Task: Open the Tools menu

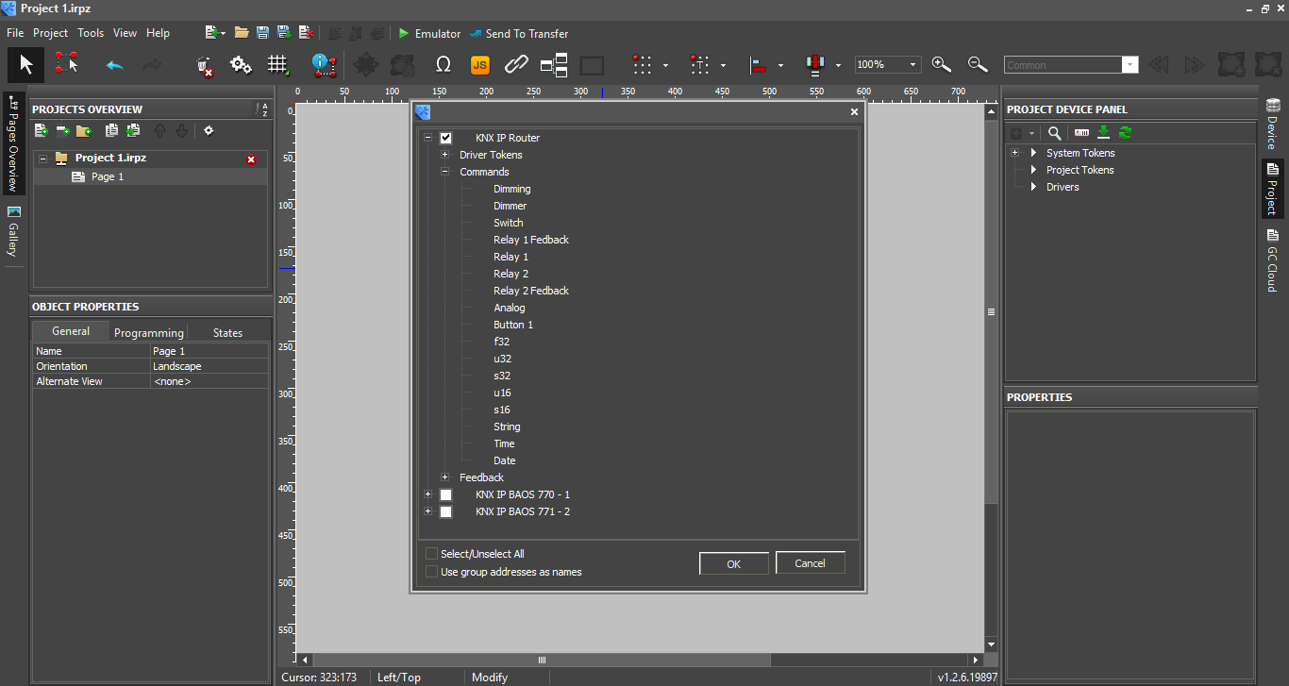Action: 91,33
